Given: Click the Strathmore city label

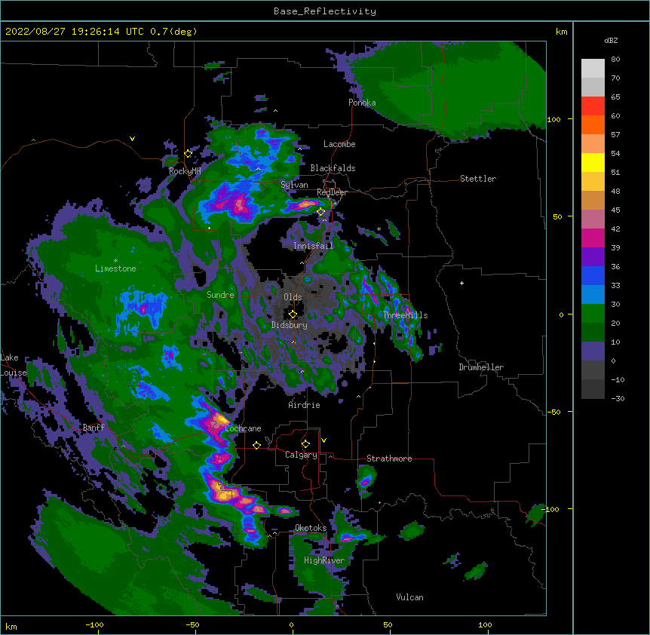Looking at the screenshot, I should tap(389, 459).
